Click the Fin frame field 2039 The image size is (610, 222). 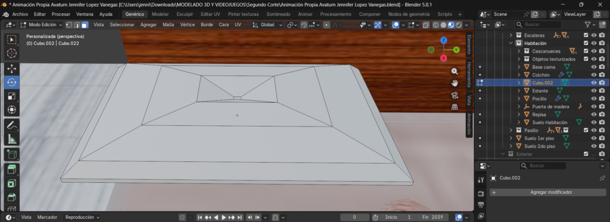432,217
